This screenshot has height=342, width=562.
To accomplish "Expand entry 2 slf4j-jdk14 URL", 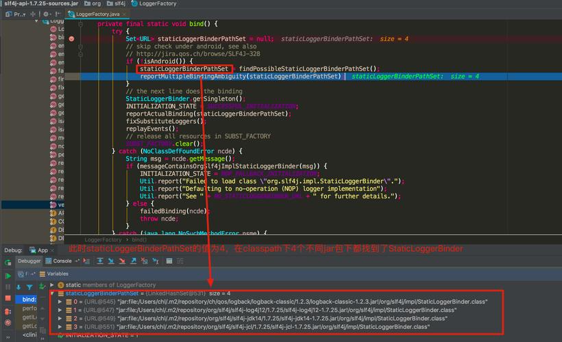I will click(60, 318).
